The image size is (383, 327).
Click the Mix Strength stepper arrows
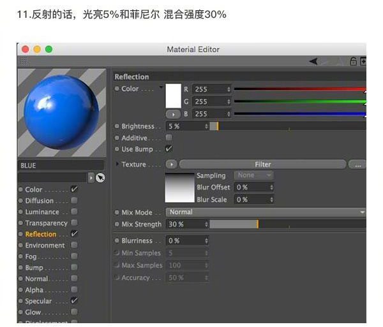click(x=206, y=224)
